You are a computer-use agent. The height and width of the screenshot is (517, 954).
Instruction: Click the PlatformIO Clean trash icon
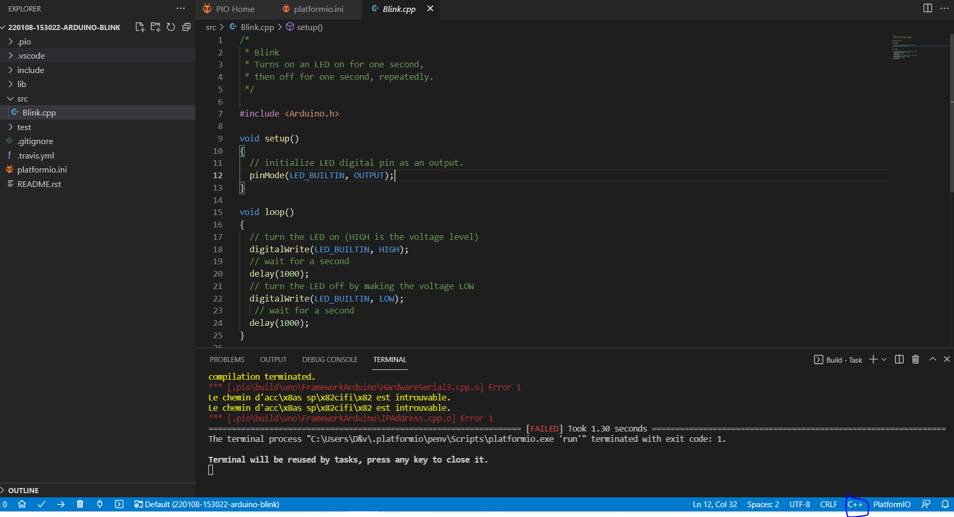pos(80,504)
